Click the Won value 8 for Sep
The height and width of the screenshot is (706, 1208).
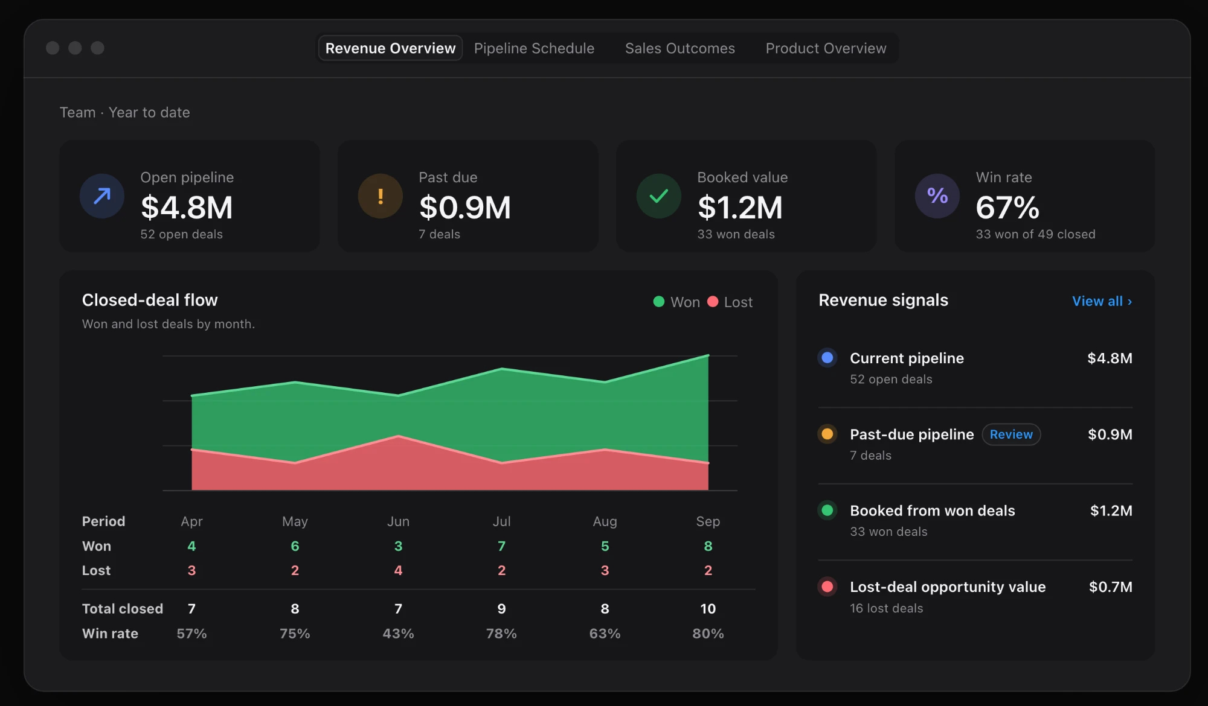click(x=708, y=546)
